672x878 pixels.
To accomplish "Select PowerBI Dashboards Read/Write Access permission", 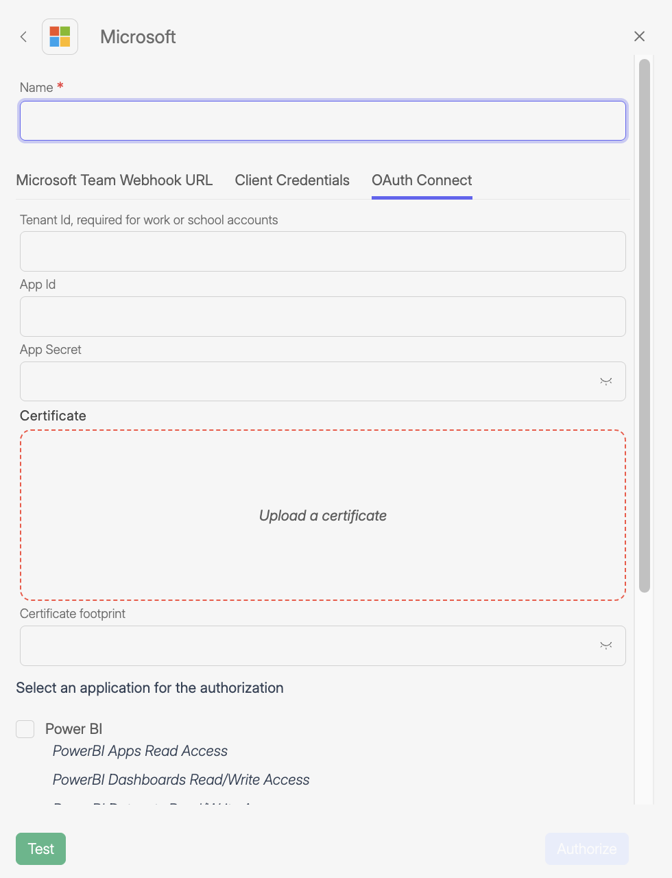I will click(181, 780).
